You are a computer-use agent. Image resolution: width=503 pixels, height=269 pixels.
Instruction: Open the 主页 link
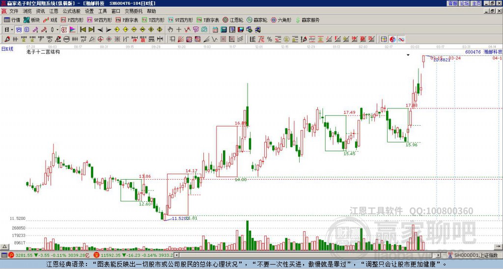click(x=476, y=3)
